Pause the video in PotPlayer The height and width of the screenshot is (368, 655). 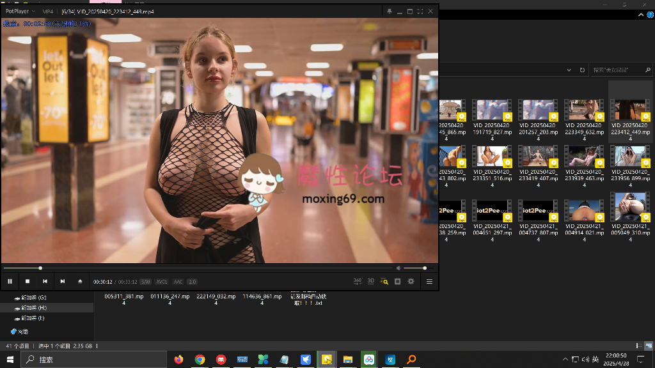coord(10,281)
